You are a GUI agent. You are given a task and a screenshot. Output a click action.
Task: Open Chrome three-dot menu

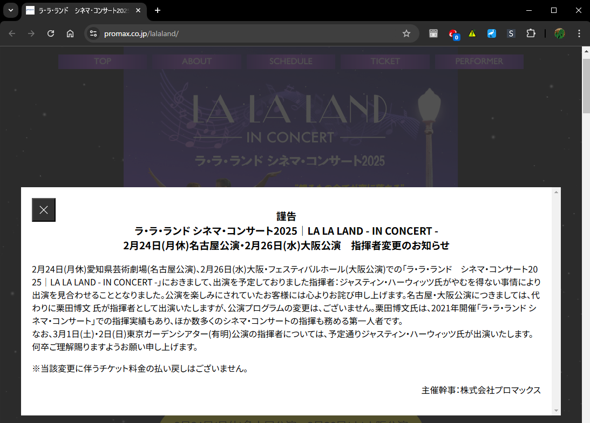tap(579, 33)
